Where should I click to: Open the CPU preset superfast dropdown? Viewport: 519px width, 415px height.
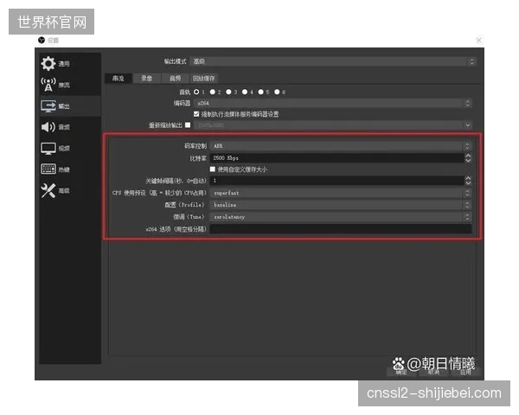tap(341, 193)
